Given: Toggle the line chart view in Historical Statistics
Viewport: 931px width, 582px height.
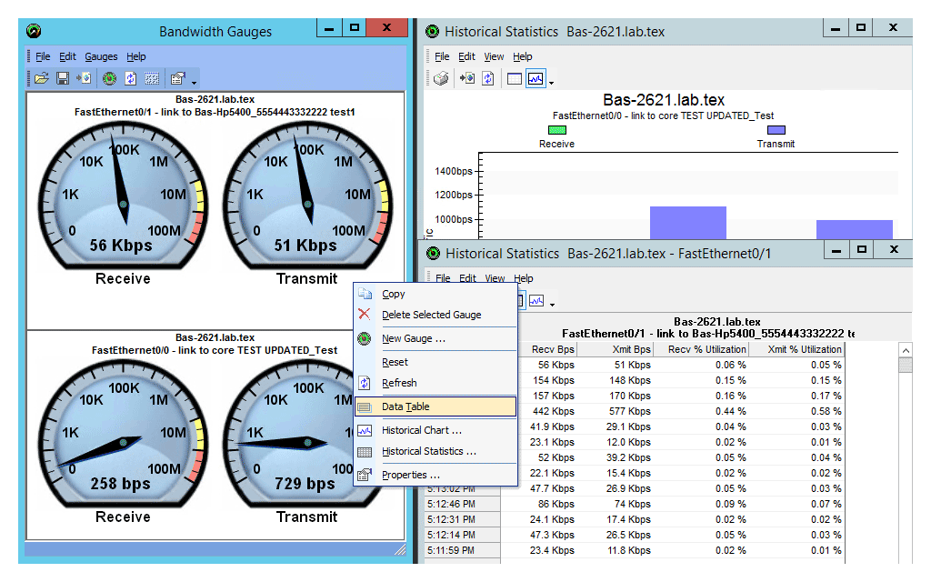Looking at the screenshot, I should click(x=536, y=77).
